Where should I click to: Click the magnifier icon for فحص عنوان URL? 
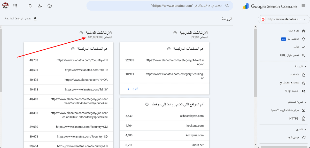(x=304, y=55)
